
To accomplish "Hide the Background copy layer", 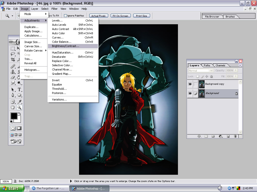I will [190, 84].
